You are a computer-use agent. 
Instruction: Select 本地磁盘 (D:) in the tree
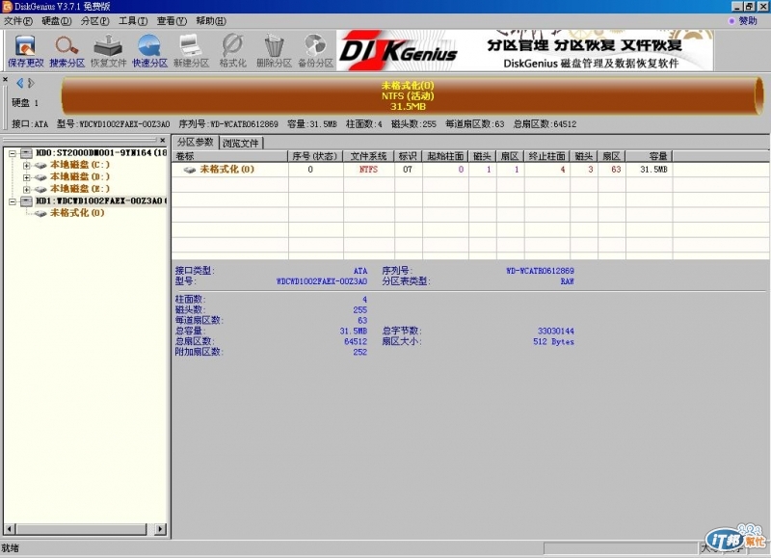(80, 177)
